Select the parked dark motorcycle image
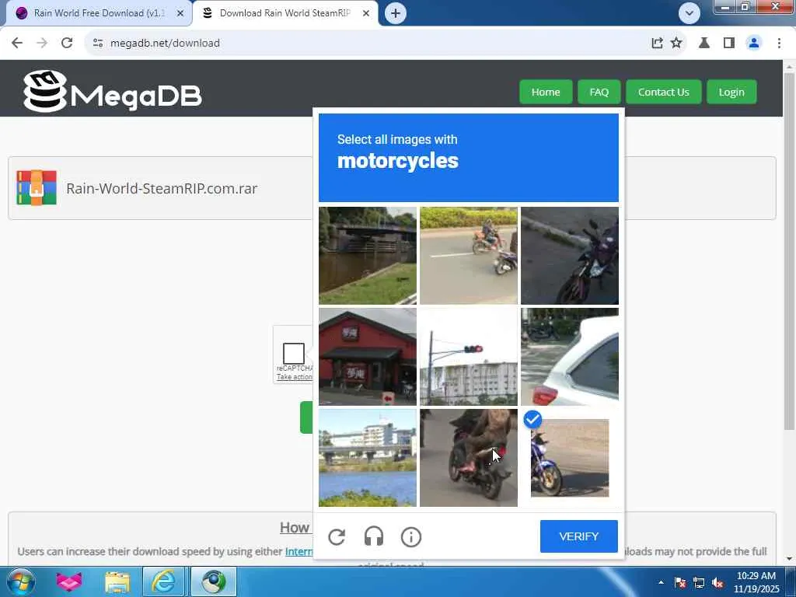Viewport: 796px width, 597px height. pos(570,255)
